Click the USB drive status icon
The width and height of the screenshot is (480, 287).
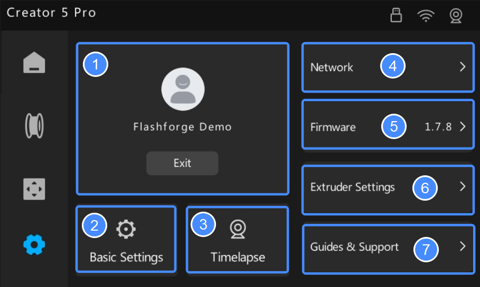396,15
